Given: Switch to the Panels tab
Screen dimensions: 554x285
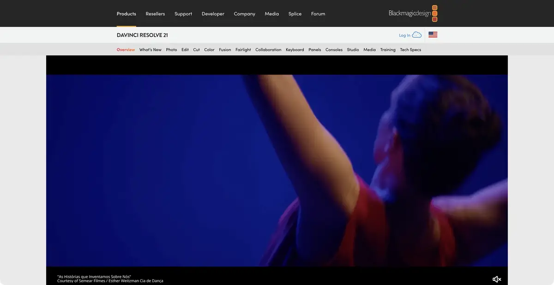Looking at the screenshot, I should 315,50.
